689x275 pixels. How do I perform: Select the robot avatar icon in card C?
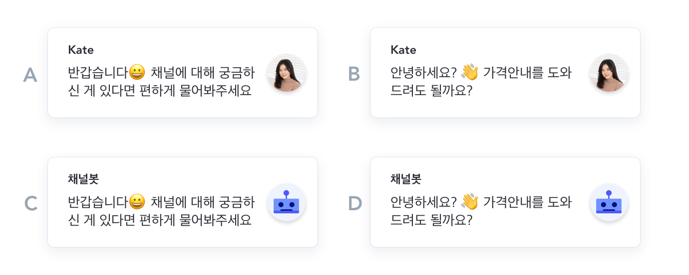point(287,203)
